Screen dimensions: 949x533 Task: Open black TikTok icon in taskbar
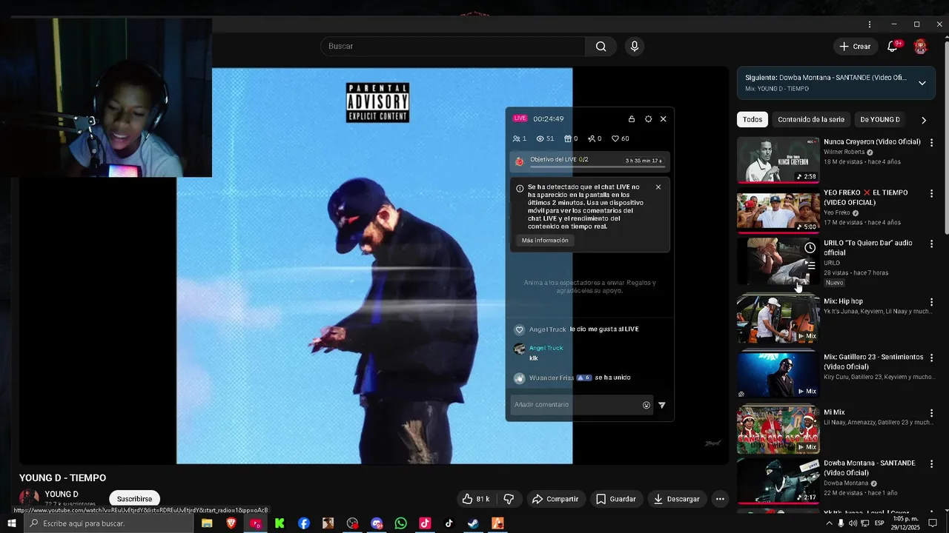pyautogui.click(x=449, y=523)
